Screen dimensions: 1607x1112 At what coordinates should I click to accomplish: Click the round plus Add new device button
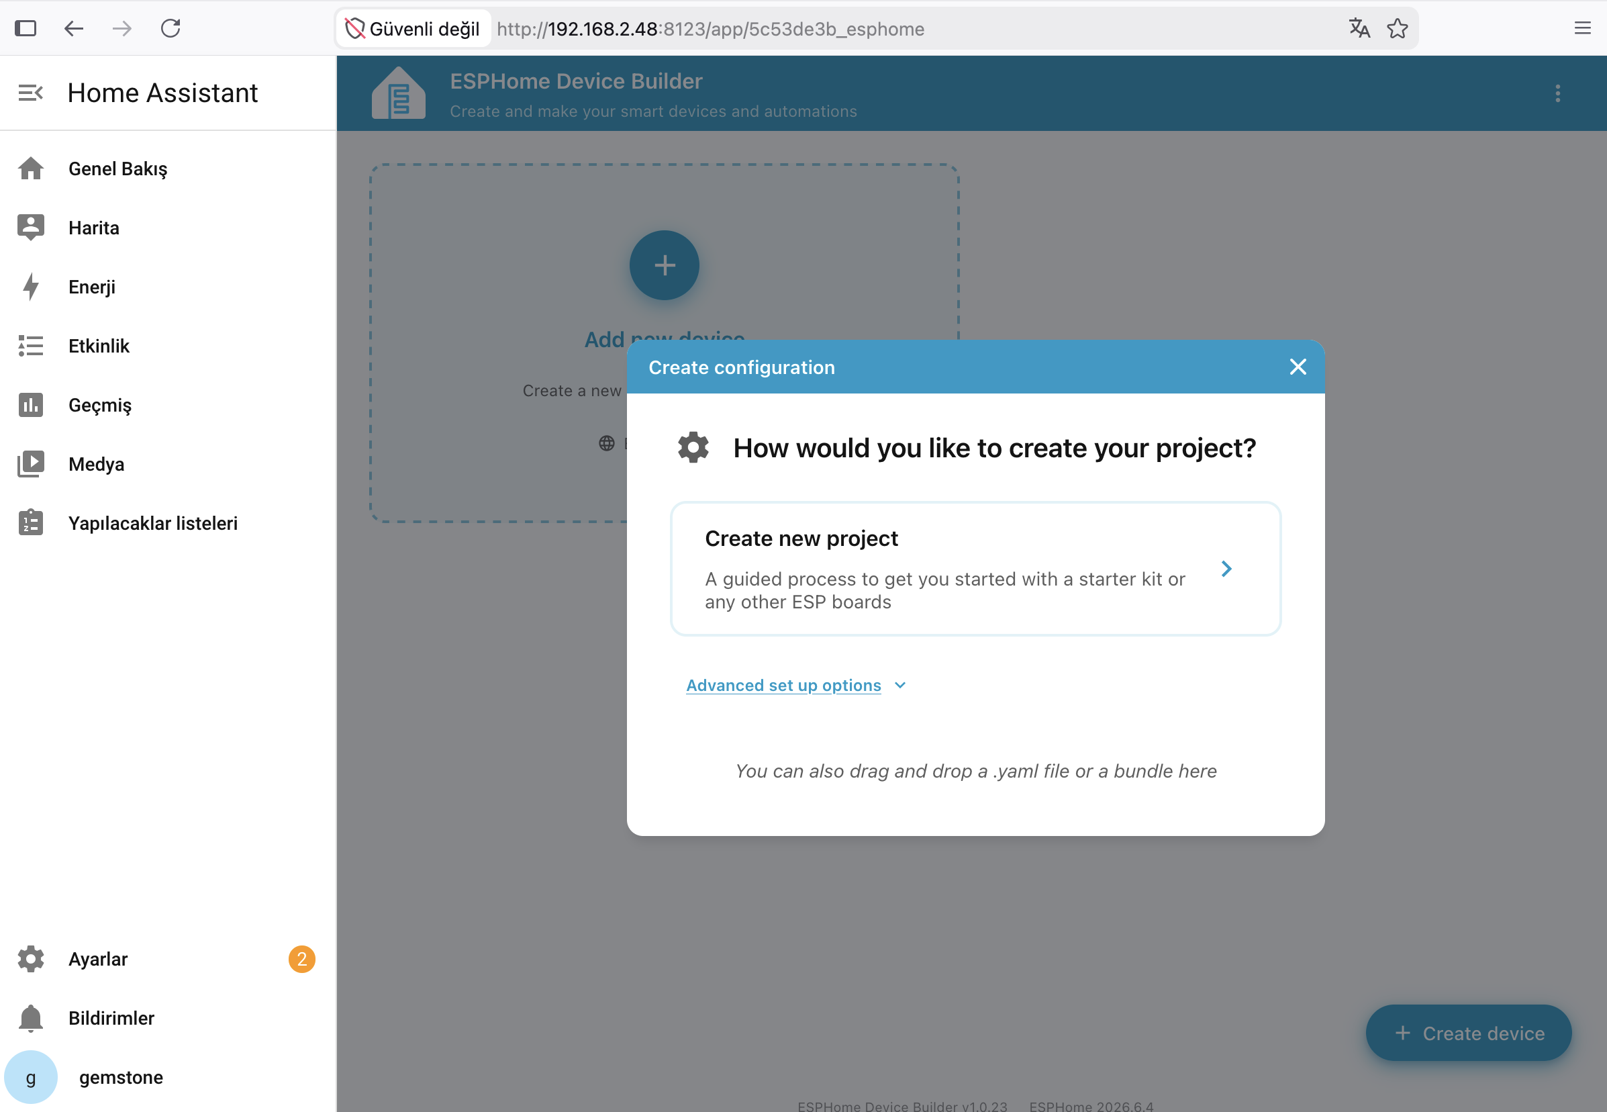coord(665,265)
